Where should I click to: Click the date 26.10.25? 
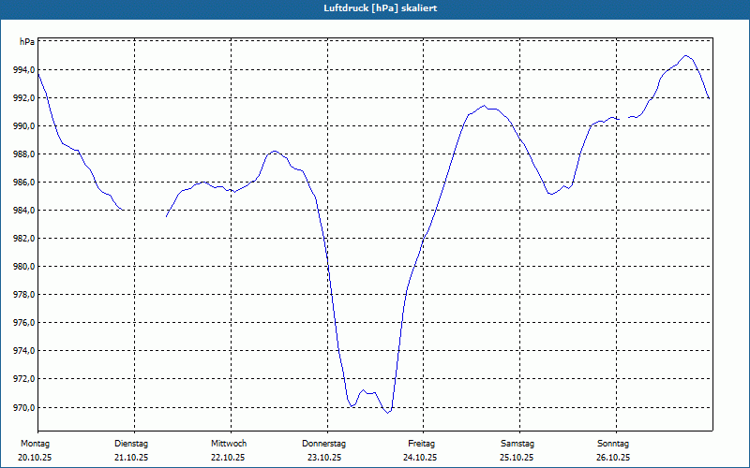[613, 458]
